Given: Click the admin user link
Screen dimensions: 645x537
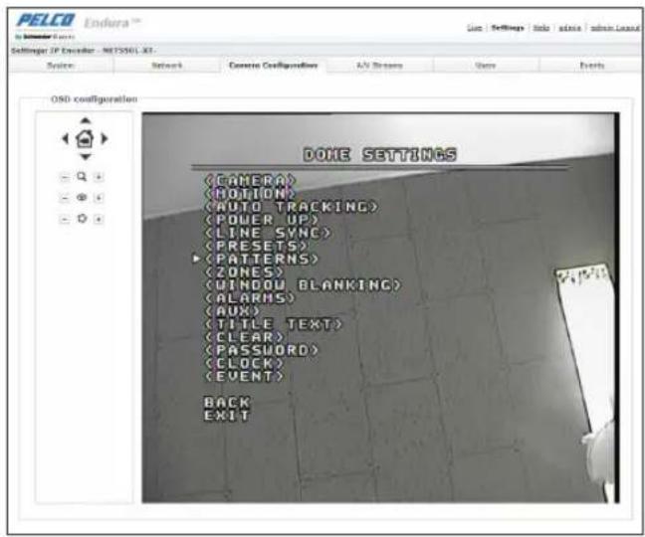Looking at the screenshot, I should coord(569,28).
